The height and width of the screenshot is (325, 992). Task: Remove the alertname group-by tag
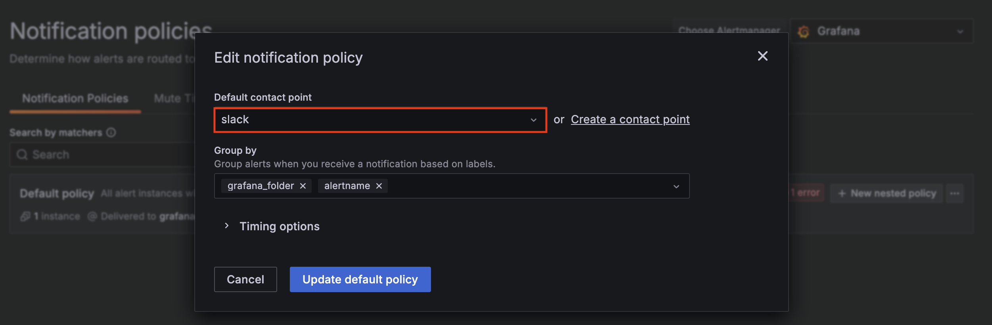coord(379,186)
